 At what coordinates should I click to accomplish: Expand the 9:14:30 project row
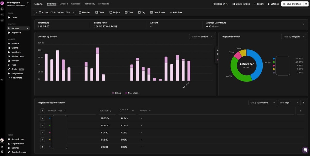pos(43,132)
